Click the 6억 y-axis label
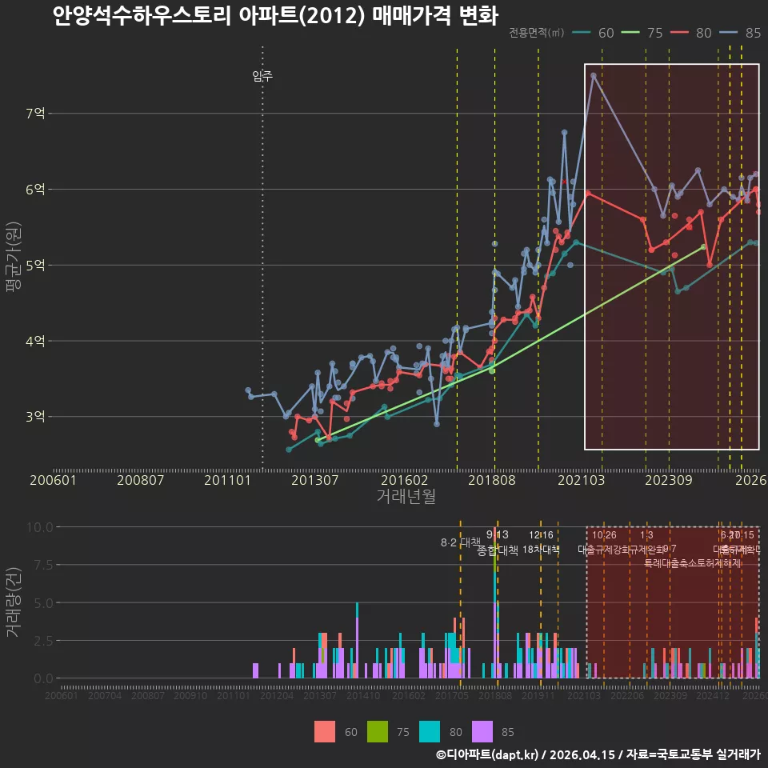 35,190
